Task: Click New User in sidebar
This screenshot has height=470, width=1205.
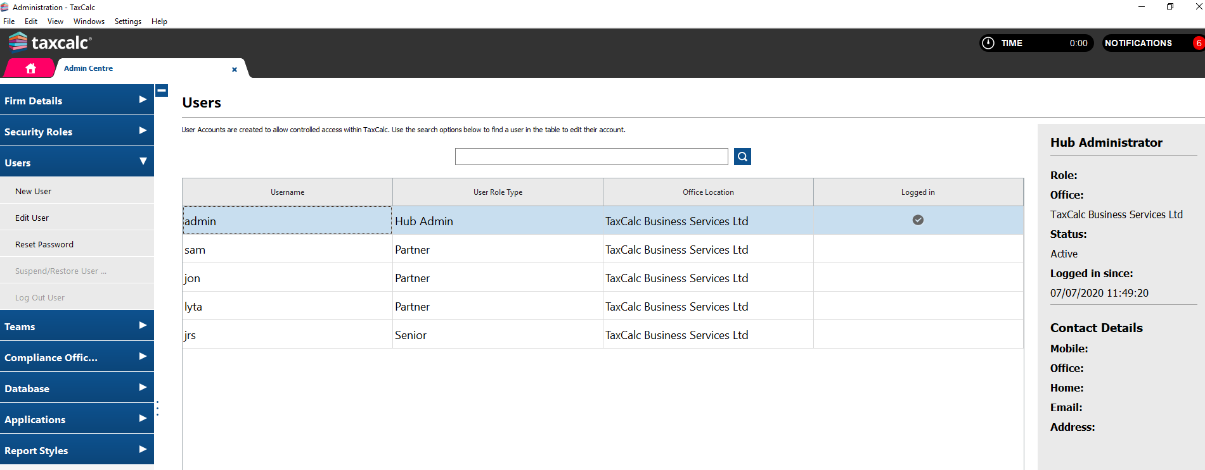Action: (34, 191)
